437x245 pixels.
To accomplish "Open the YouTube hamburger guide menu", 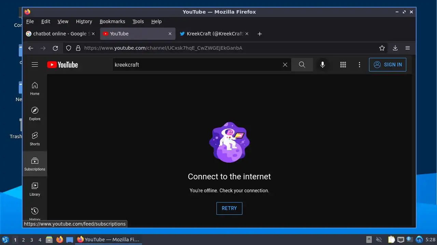I will (x=35, y=65).
